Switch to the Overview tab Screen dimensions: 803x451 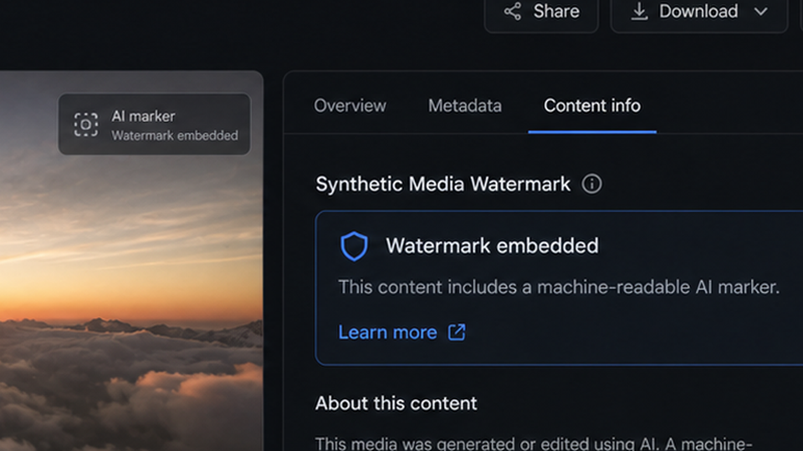coord(350,106)
